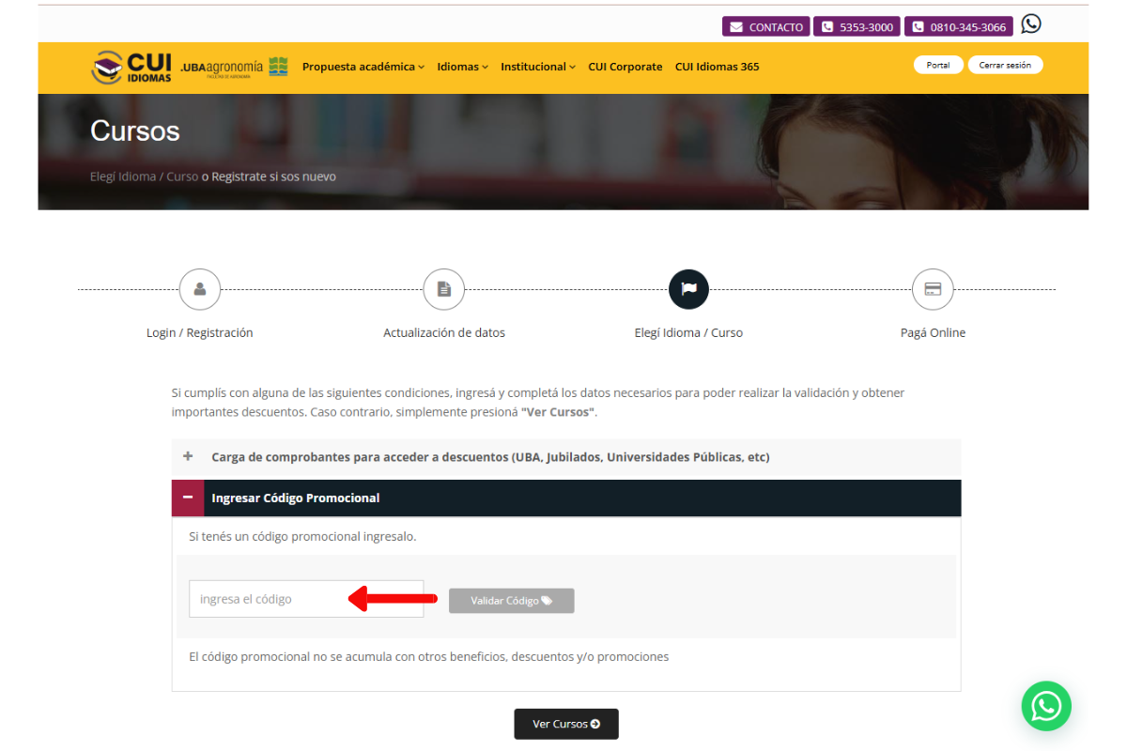This screenshot has width=1127, height=751.
Task: Click the purple CONTACTO button
Action: coord(765,27)
